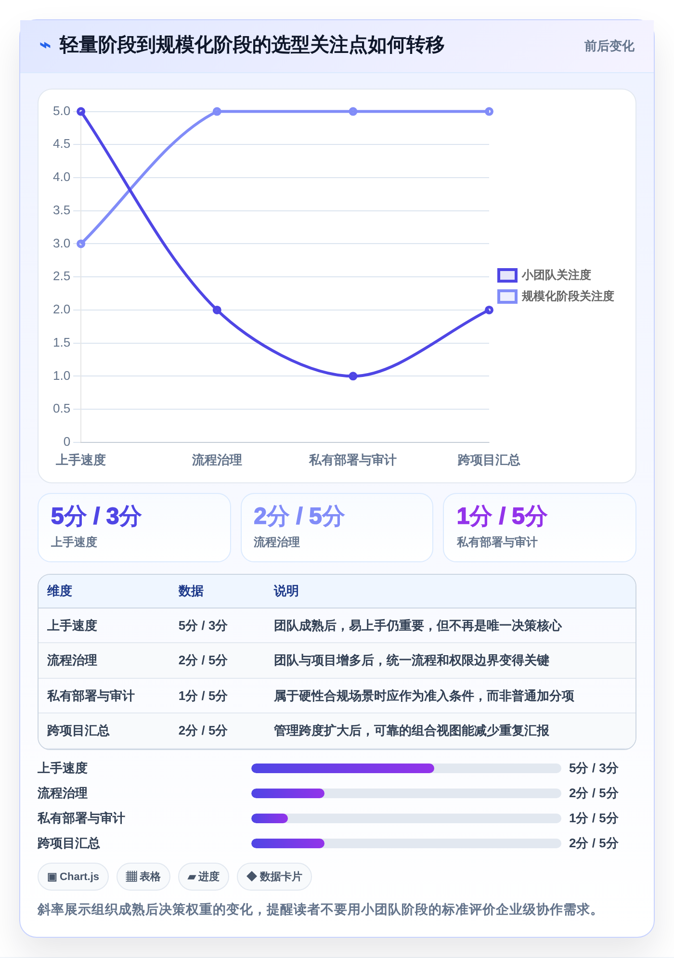Select the 进度 chip
Screen dimensions: 674x958
coord(203,877)
